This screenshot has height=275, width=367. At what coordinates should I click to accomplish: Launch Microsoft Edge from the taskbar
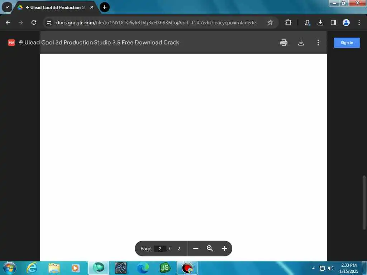point(143,268)
